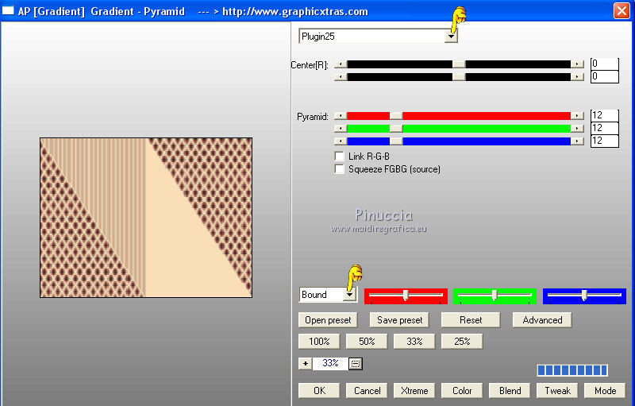Click the Tweak button
The height and width of the screenshot is (406, 635).
click(x=557, y=391)
